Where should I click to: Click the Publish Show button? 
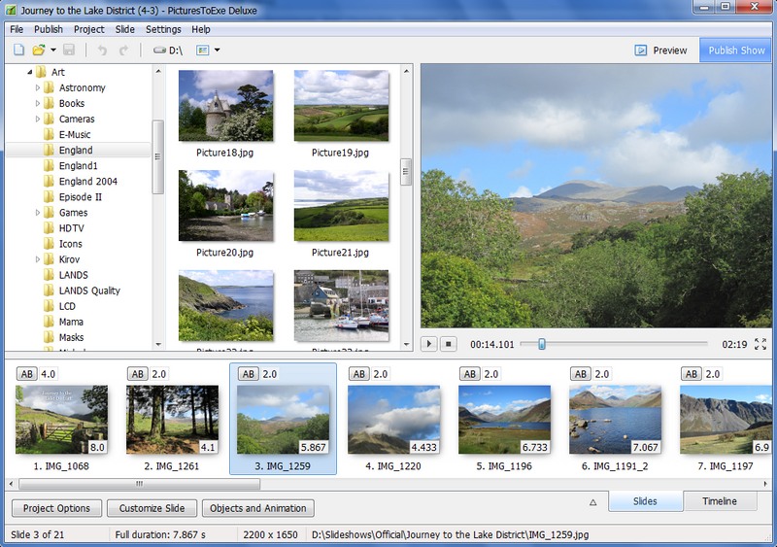[736, 51]
